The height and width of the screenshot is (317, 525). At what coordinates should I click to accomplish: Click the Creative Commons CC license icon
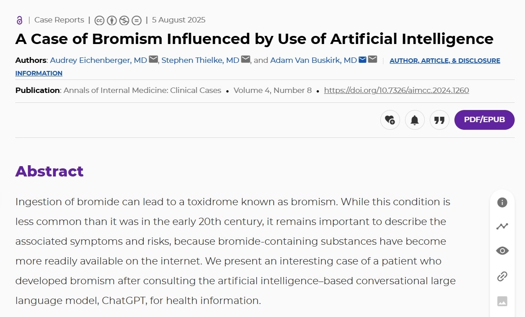click(99, 20)
